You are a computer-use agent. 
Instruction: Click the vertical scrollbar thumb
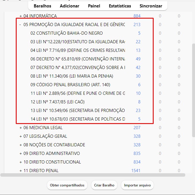pos(194,90)
